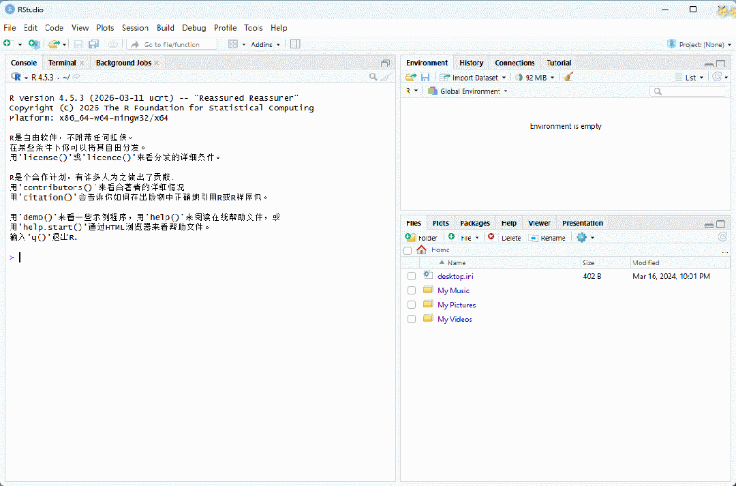Click the Go to file/function field
Image resolution: width=736 pixels, height=486 pixels.
[x=172, y=44]
